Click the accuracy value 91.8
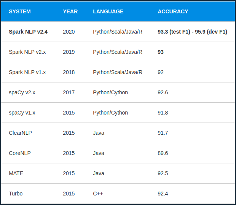 (x=163, y=113)
